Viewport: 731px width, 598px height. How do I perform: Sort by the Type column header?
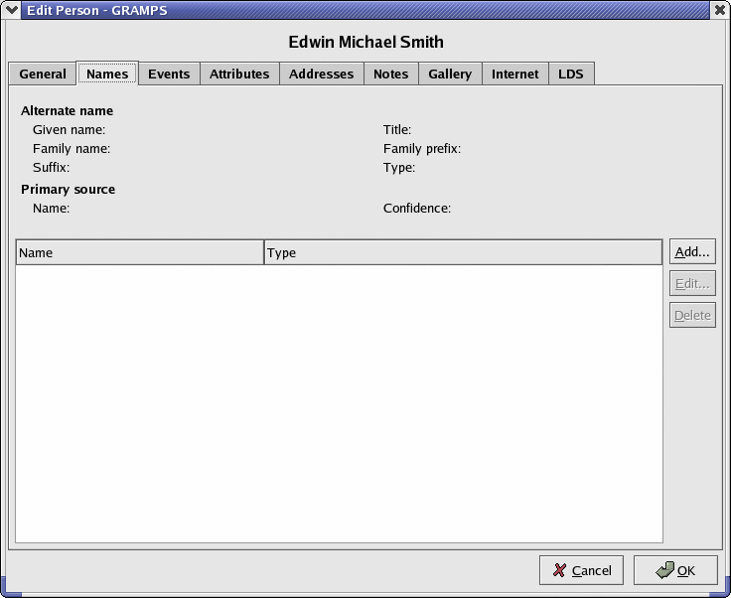463,252
